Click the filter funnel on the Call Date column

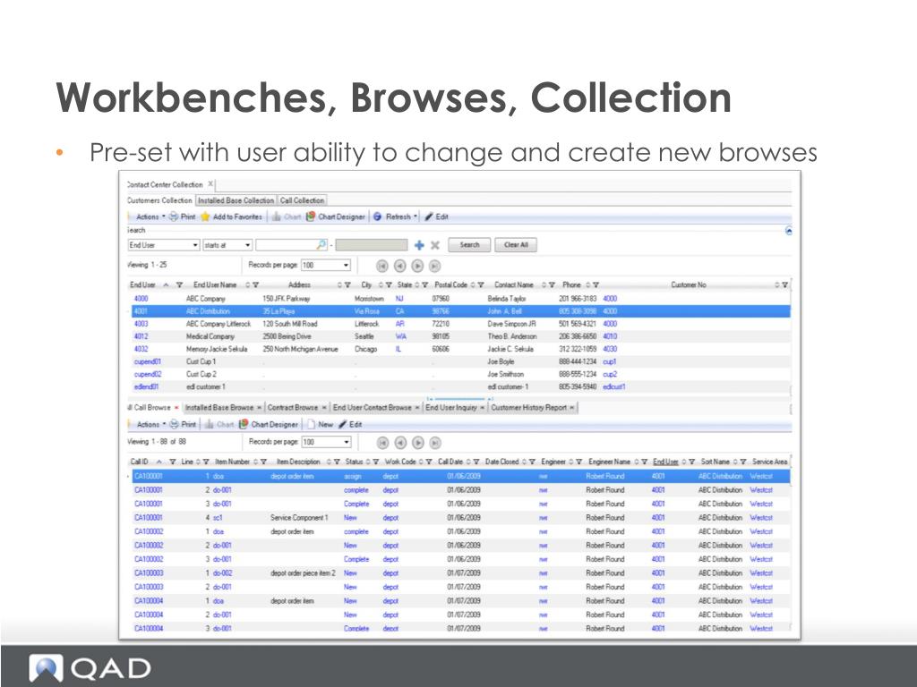(476, 462)
